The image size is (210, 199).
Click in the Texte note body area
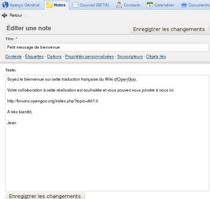(107, 133)
